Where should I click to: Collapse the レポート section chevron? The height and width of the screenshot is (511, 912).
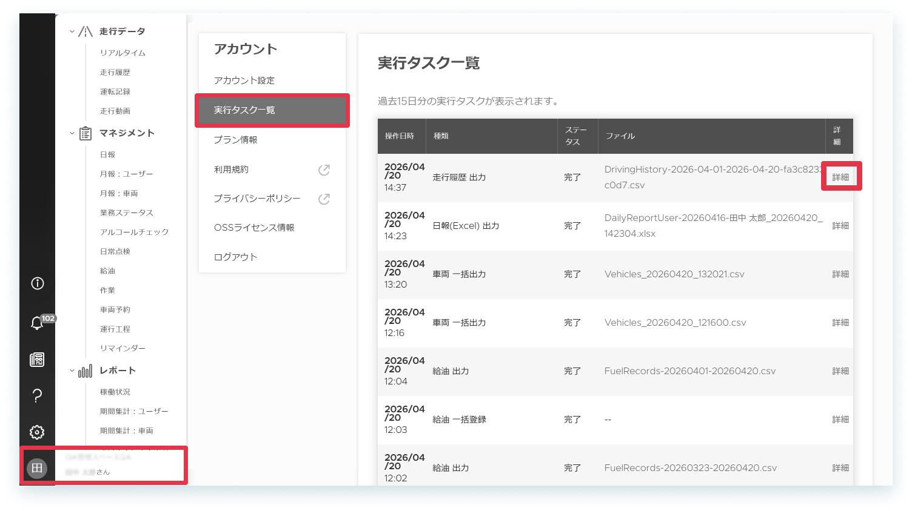(72, 371)
